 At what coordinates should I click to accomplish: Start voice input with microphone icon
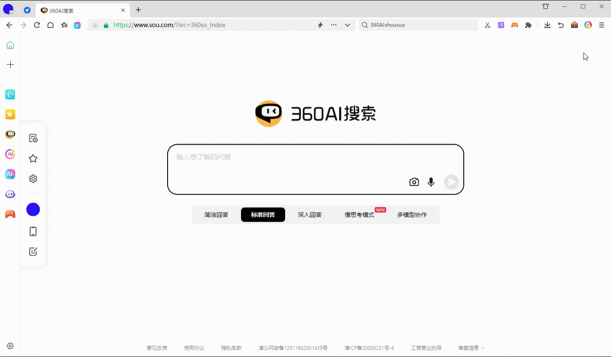point(431,182)
